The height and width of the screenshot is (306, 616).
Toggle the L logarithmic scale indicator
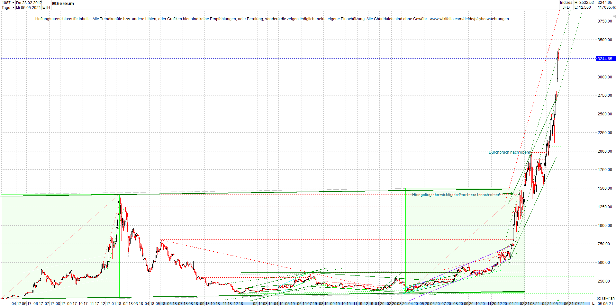click(x=593, y=303)
